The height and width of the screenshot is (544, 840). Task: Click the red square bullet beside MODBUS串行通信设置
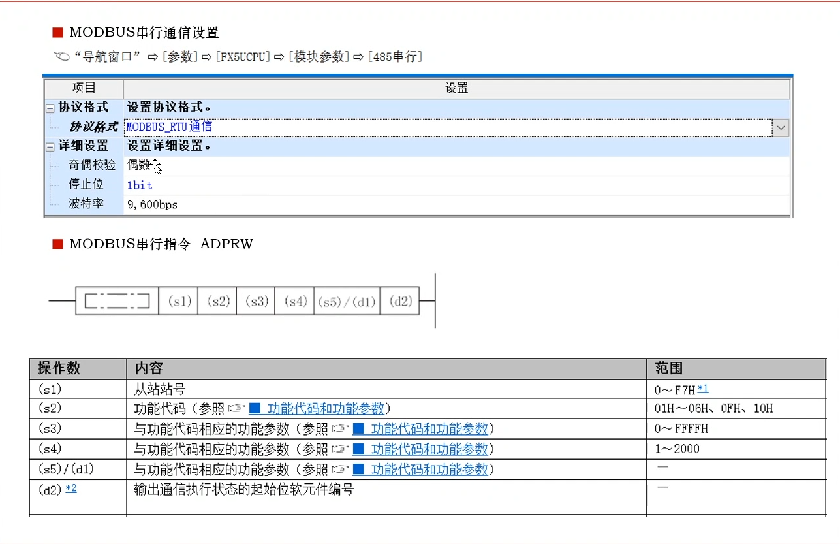tap(57, 33)
